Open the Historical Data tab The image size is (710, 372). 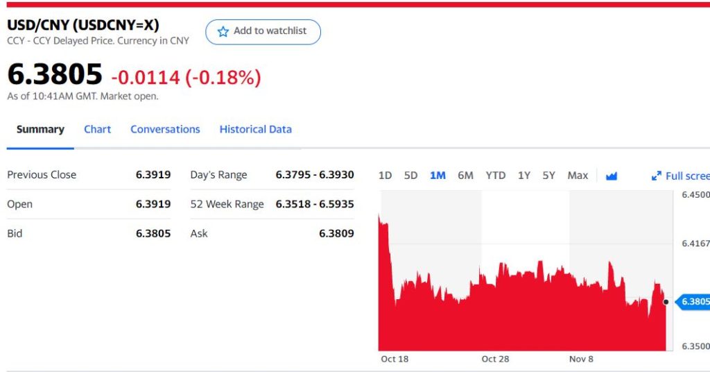pos(255,129)
